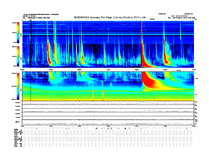209x162 pixels.
Task: Click the 08:00 tick label under RAD1 spectrogram
Action: [x=79, y=70]
